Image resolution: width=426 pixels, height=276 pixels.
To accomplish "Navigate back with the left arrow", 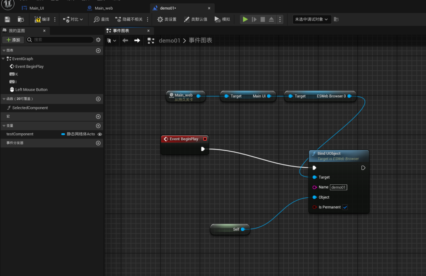I will 125,40.
